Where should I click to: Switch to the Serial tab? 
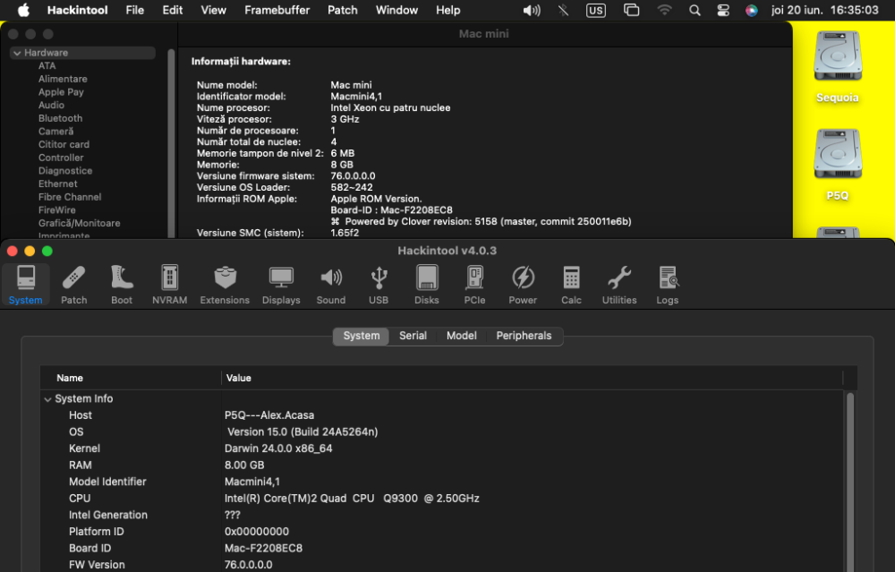pyautogui.click(x=413, y=336)
